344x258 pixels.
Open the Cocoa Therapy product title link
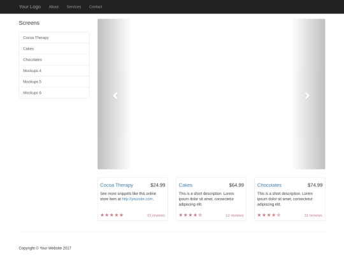coord(117,185)
